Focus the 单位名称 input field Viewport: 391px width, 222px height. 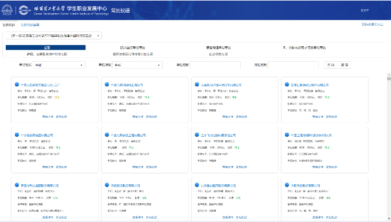(x=215, y=65)
